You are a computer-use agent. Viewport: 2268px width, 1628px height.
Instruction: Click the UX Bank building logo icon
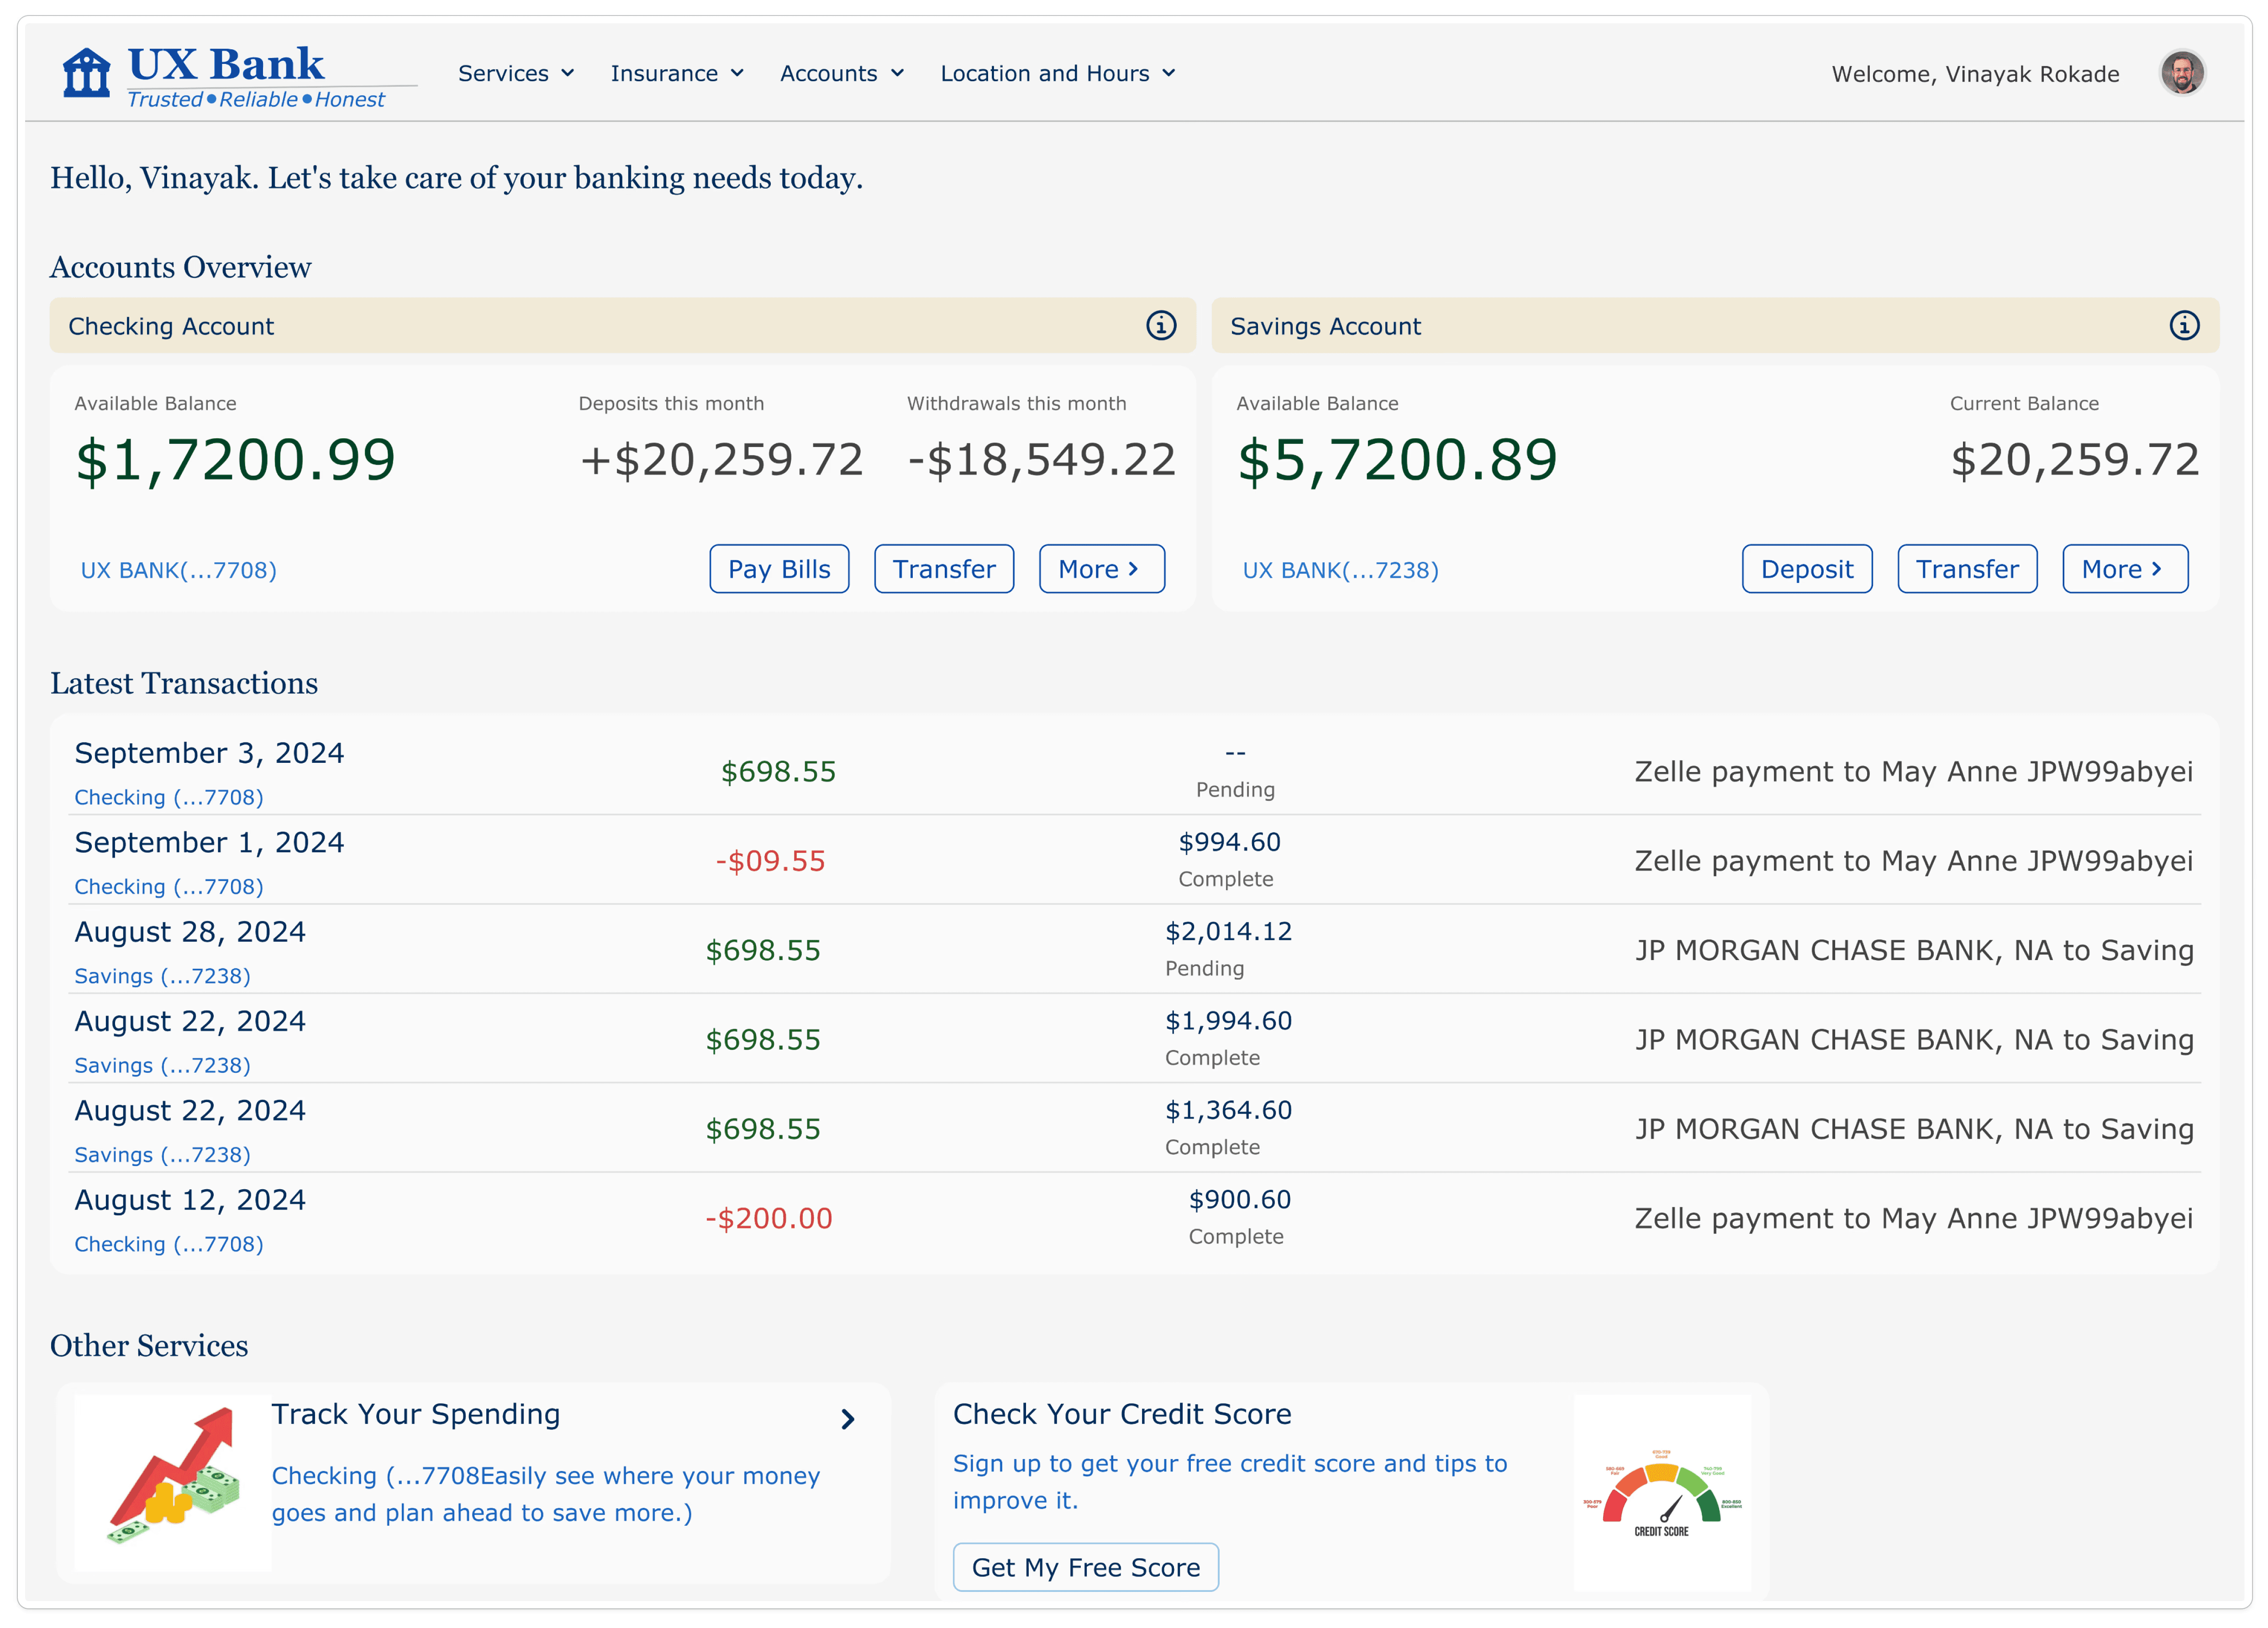point(86,73)
